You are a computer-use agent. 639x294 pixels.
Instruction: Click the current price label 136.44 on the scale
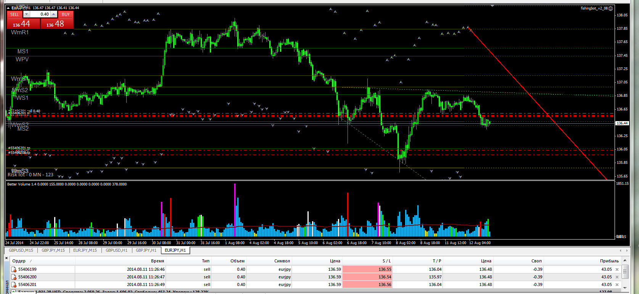click(x=622, y=123)
